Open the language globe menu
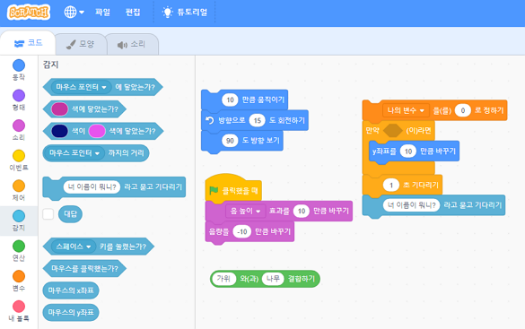The width and height of the screenshot is (525, 329). click(74, 13)
